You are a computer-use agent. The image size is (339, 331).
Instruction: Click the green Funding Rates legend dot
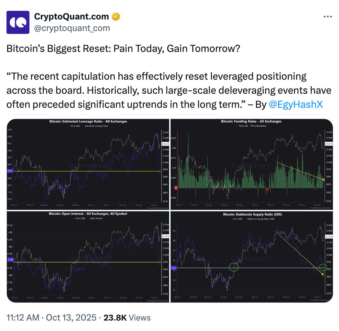pos(251,126)
